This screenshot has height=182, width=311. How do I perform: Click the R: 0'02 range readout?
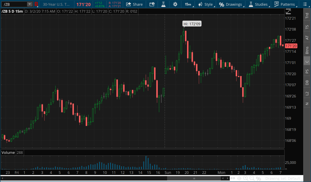[131, 12]
